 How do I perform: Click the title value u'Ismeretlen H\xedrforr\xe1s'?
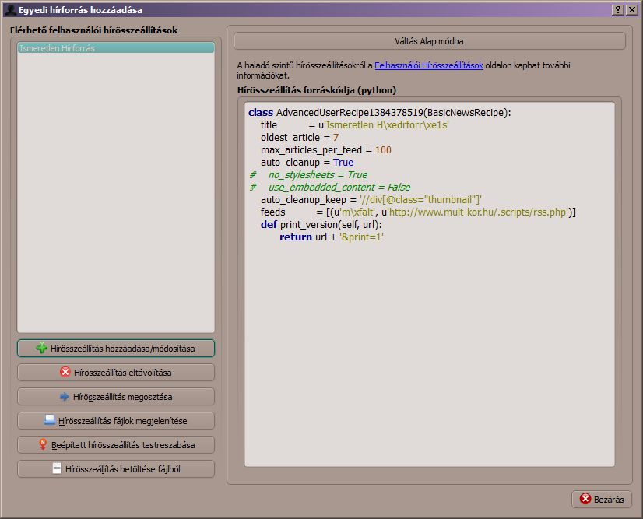(x=384, y=125)
